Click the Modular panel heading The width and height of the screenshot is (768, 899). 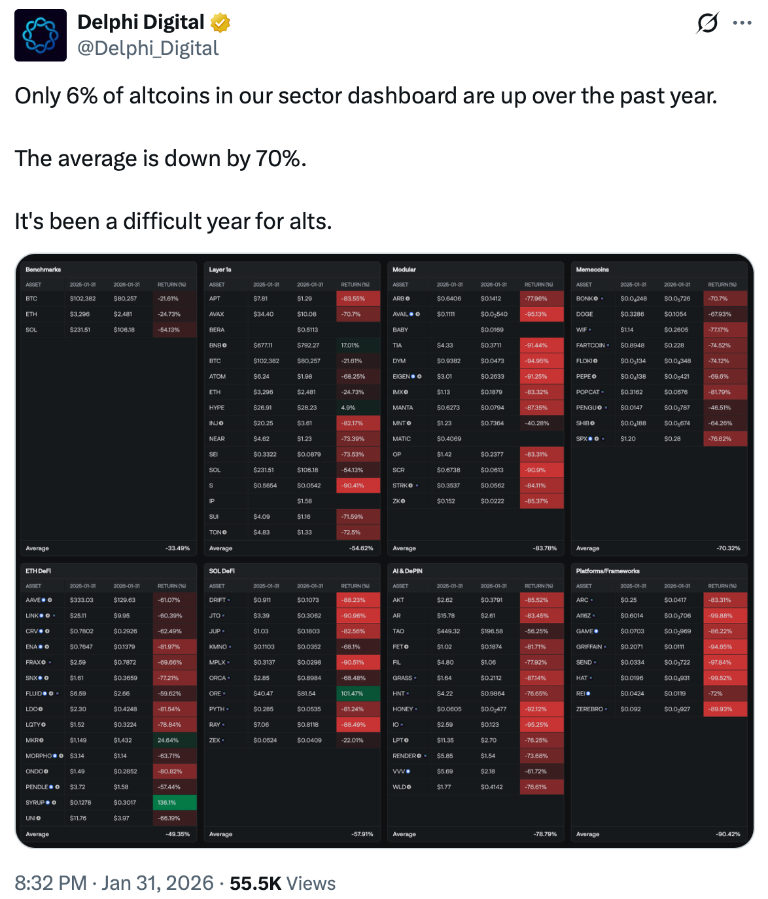point(404,270)
